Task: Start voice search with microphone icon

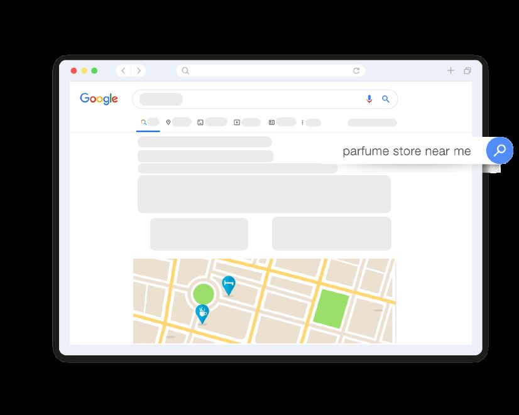Action: point(369,99)
